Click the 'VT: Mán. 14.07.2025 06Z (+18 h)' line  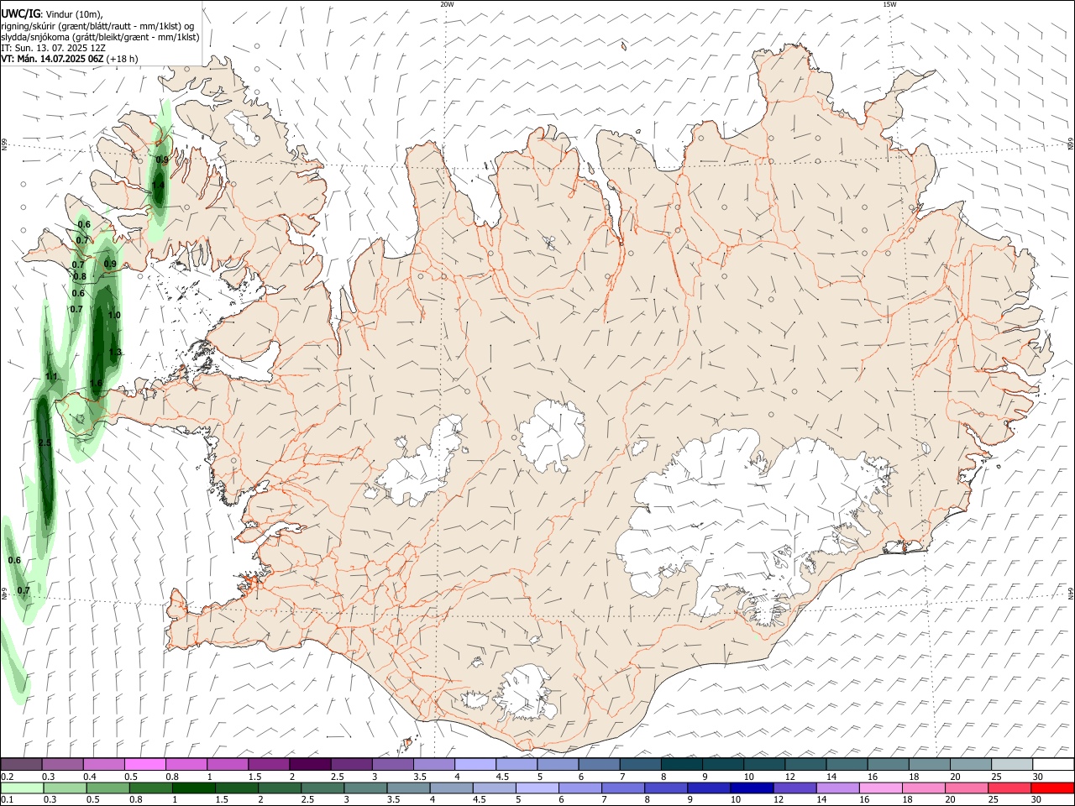69,59
